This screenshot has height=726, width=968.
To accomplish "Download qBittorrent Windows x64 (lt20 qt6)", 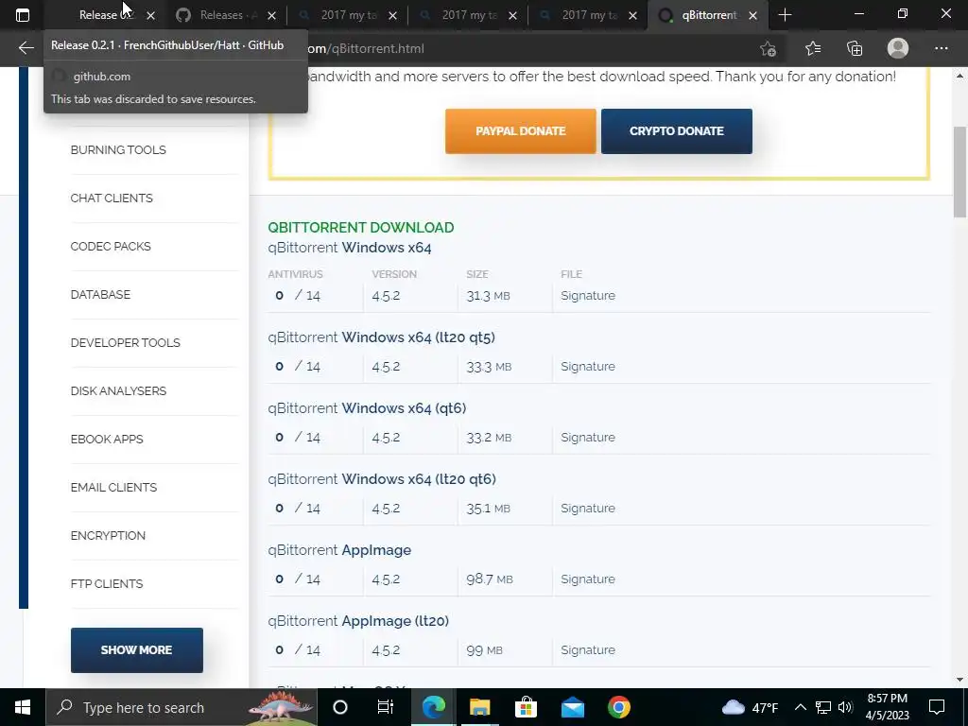I will (x=382, y=479).
